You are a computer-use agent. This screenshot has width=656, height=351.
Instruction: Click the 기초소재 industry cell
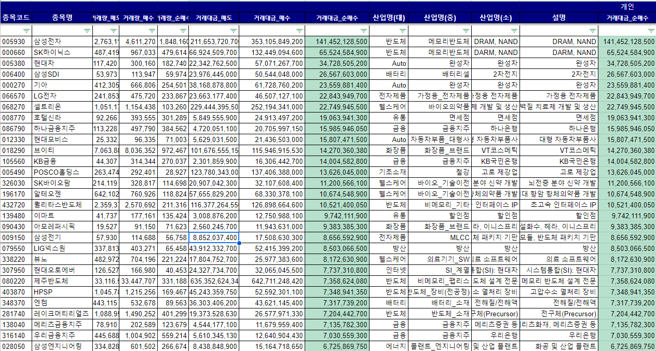pyautogui.click(x=389, y=172)
